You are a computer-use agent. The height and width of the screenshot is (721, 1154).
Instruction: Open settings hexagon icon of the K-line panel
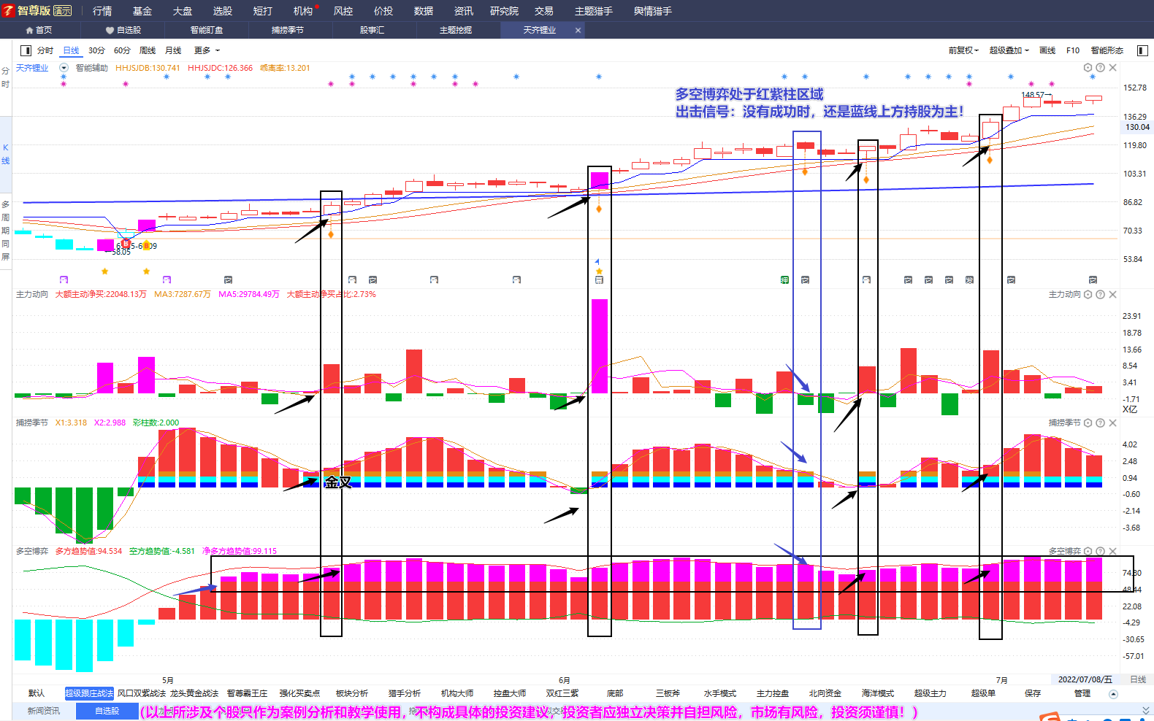1088,68
